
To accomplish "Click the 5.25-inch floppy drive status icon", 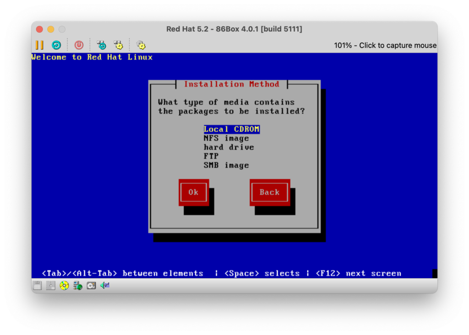I will coord(50,286).
